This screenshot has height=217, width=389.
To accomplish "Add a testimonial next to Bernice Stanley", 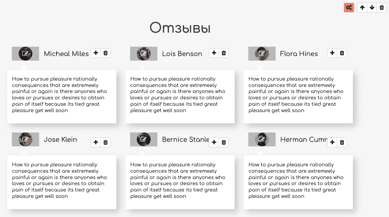I will coord(214,142).
